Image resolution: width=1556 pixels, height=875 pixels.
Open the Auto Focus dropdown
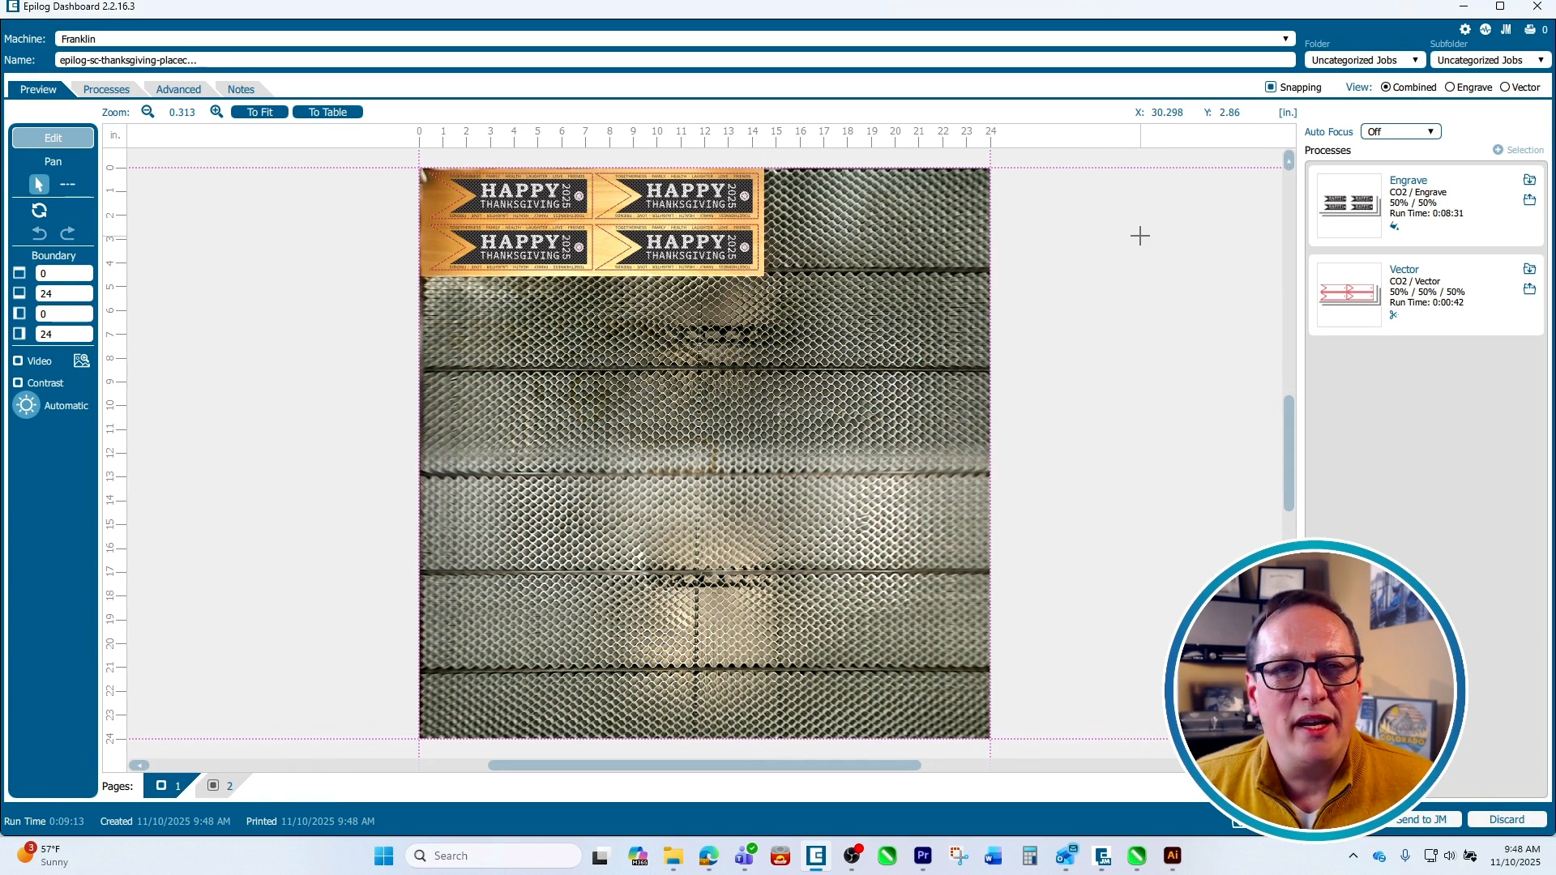coord(1400,130)
